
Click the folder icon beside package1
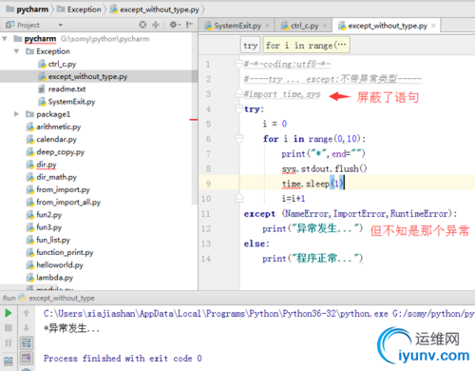click(29, 114)
